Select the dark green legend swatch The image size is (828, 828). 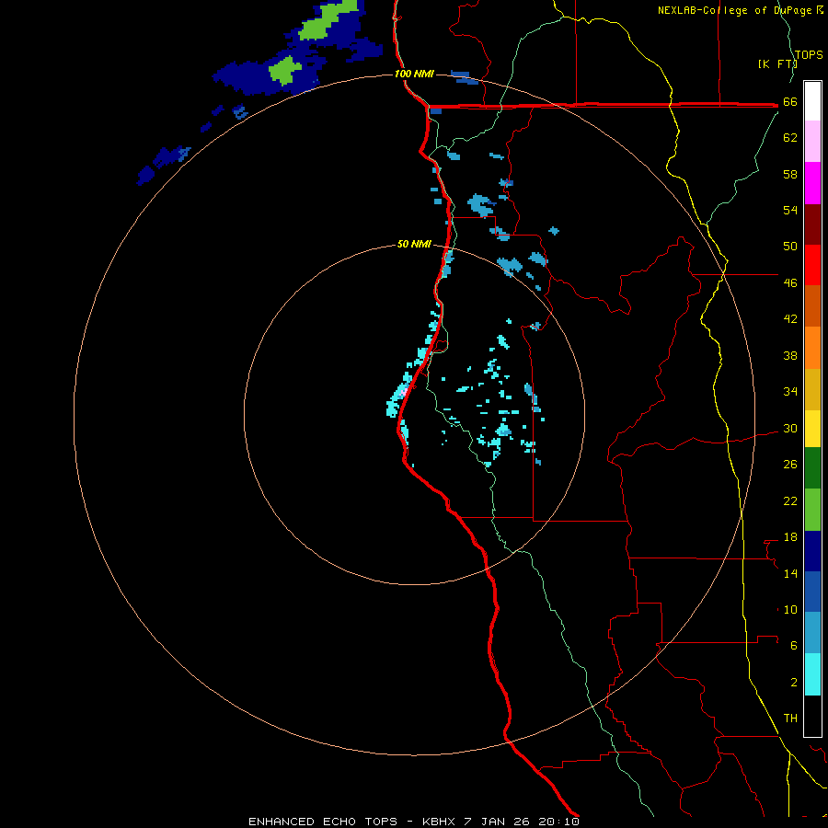click(812, 468)
